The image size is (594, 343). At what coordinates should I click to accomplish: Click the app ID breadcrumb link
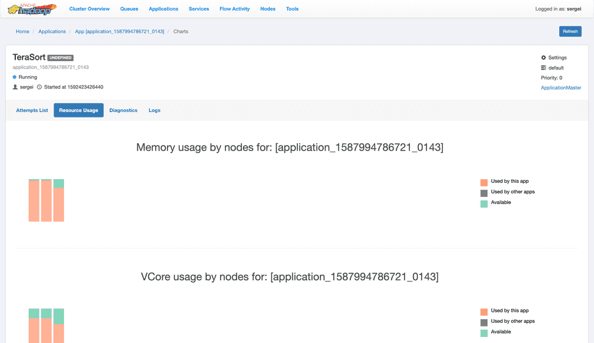119,32
